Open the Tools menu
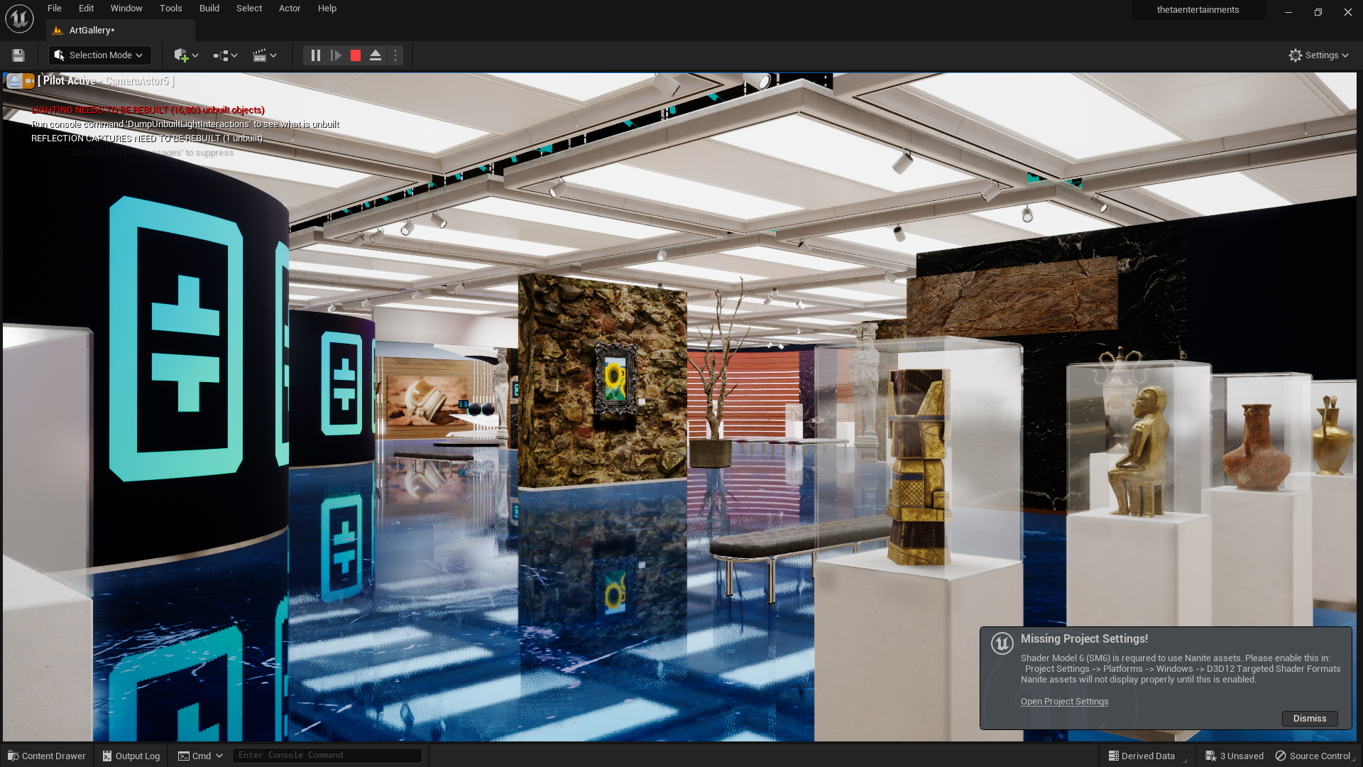 (x=170, y=9)
